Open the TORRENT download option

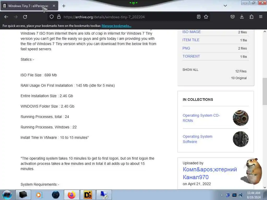(x=191, y=56)
